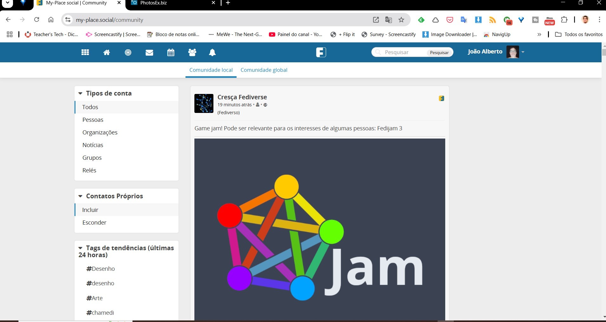The image size is (606, 322).
Task: Collapse the Contatos Próprios panel
Action: (x=80, y=196)
